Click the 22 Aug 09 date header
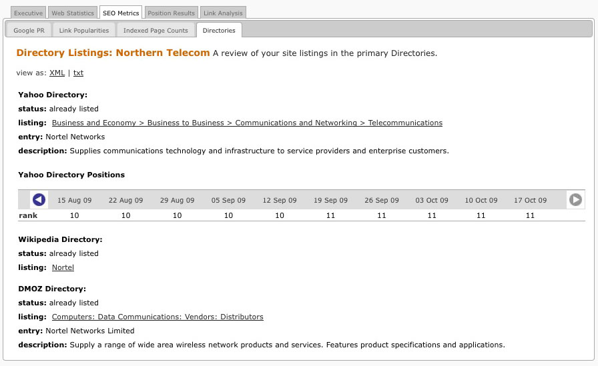 click(126, 200)
